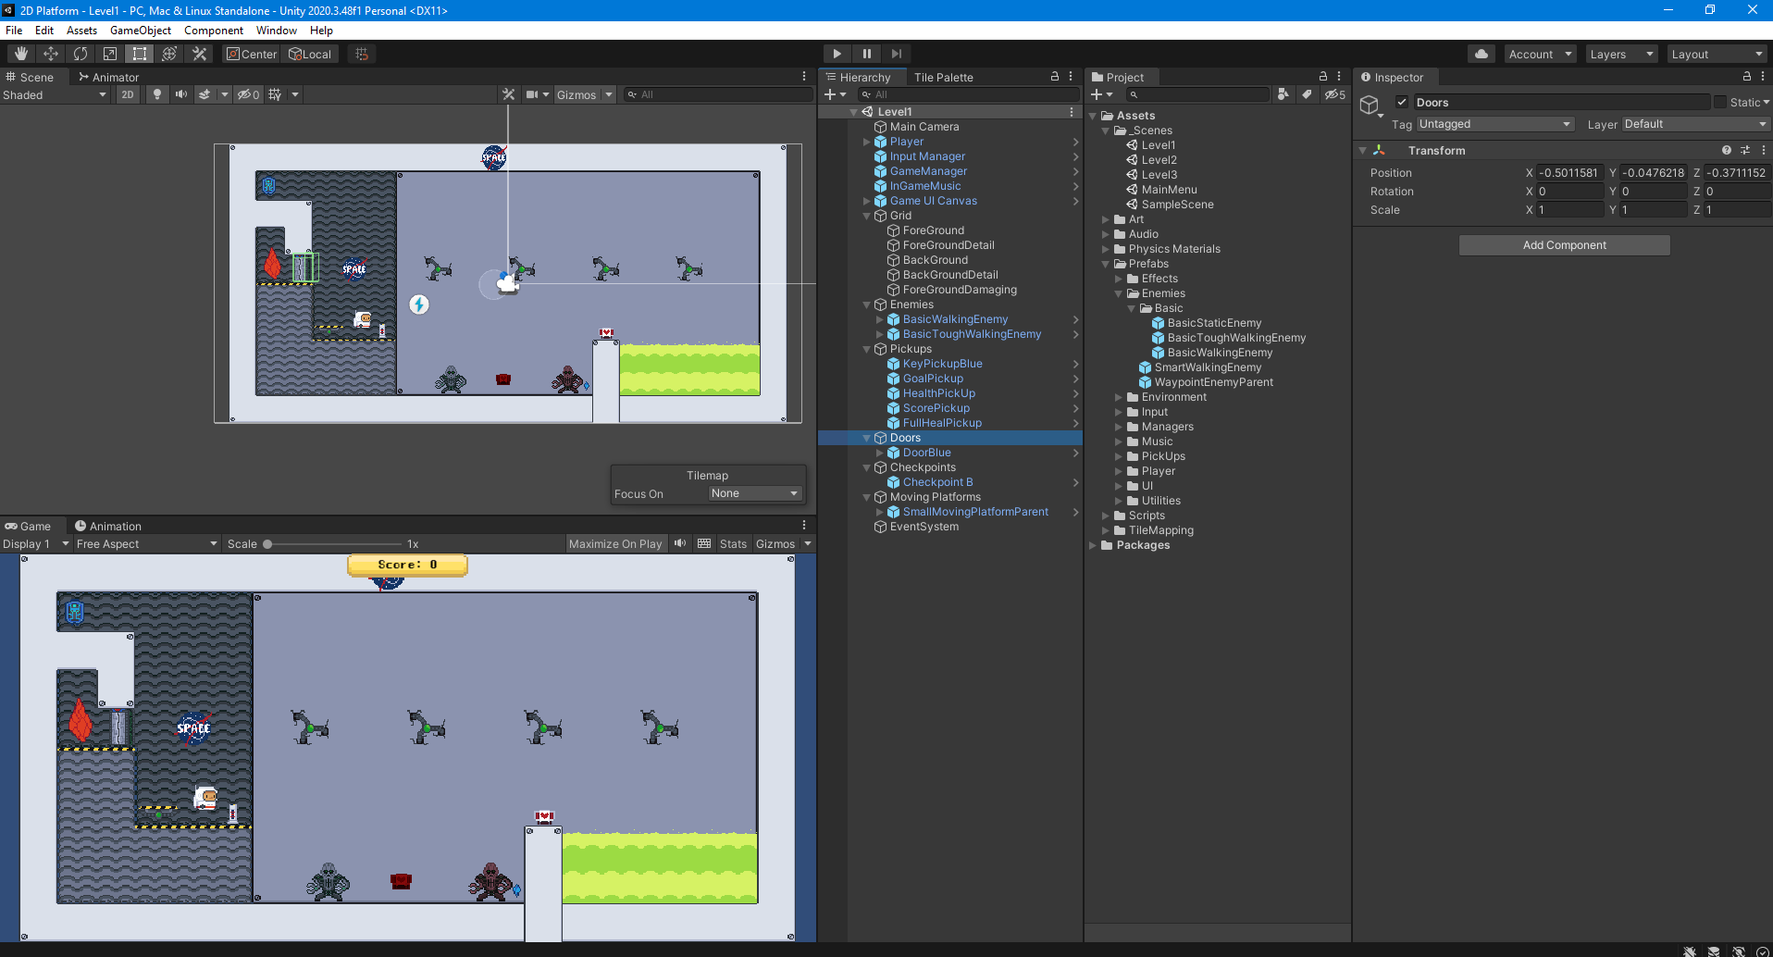Open the Tag dropdown showing Untagged
Viewport: 1773px width, 957px height.
1494,124
